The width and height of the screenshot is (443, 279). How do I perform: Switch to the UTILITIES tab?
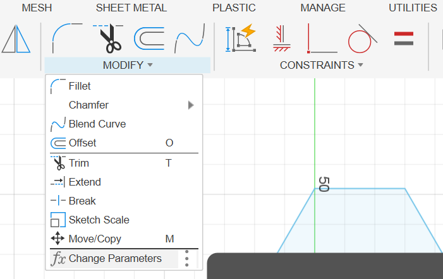pos(413,8)
